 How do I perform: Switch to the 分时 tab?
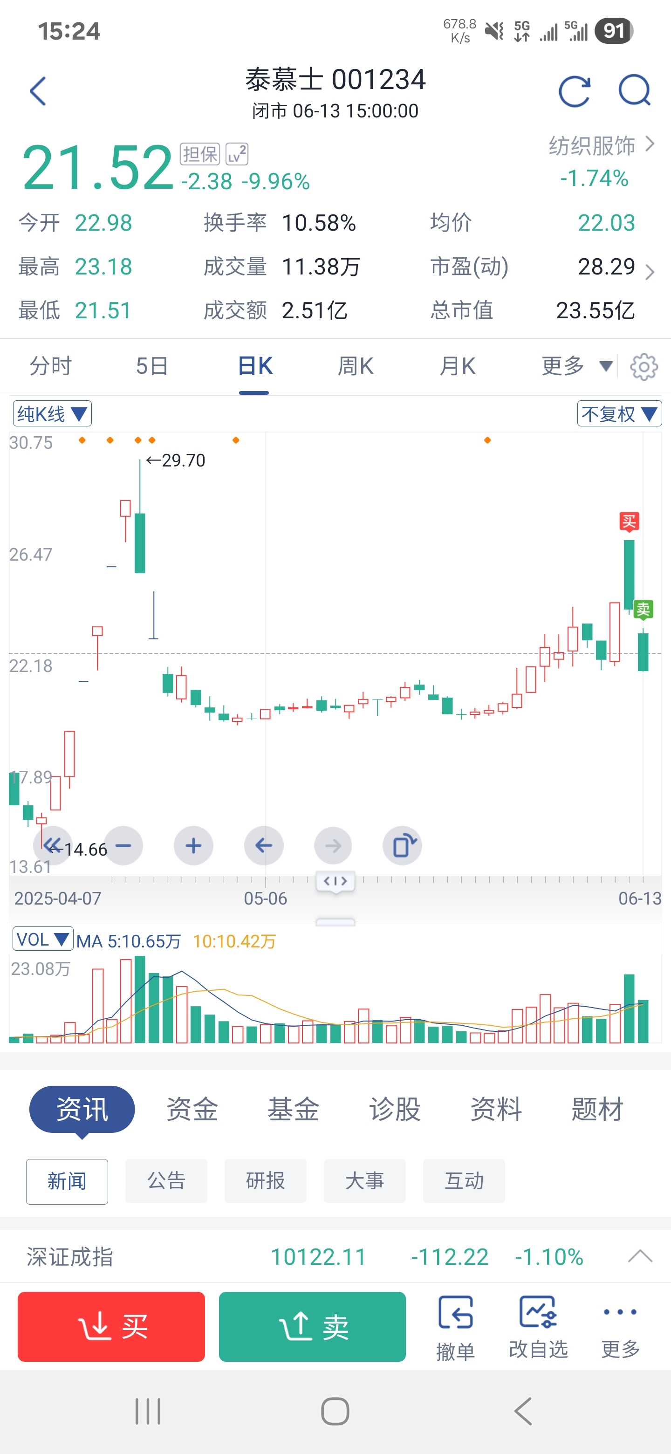pyautogui.click(x=51, y=366)
